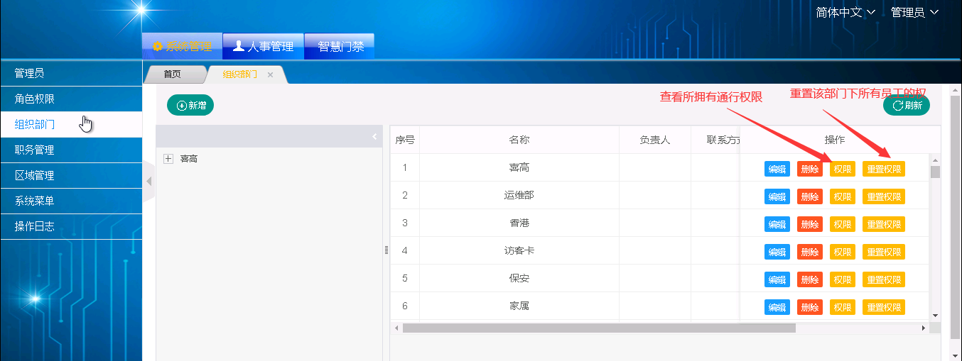962x361 pixels.
Task: Click 删除 for the 香港 row
Action: (810, 224)
